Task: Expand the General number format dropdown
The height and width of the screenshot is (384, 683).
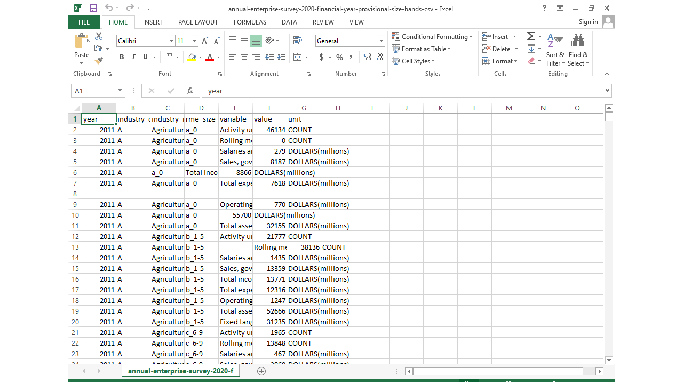Action: tap(381, 41)
